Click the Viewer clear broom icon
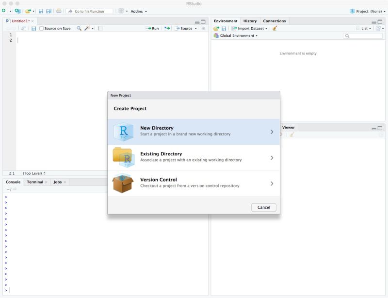Image resolution: width=388 pixels, height=298 pixels. [292, 135]
